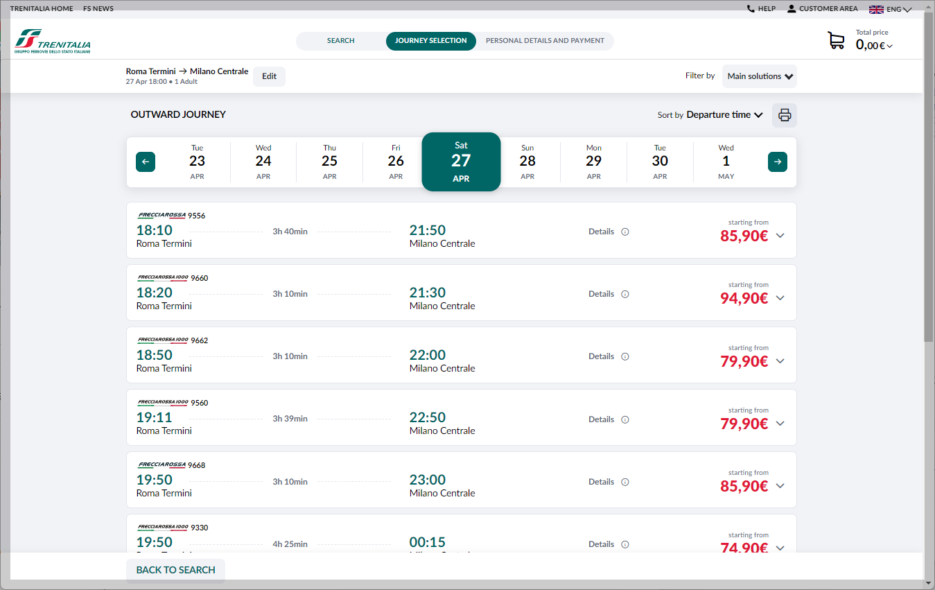The height and width of the screenshot is (590, 935).
Task: Expand the 94,90€ fare for 18:20 train
Action: click(x=780, y=298)
